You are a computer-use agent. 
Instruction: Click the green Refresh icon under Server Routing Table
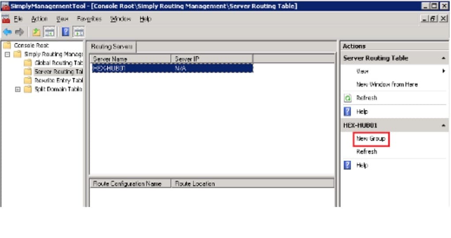tap(348, 98)
